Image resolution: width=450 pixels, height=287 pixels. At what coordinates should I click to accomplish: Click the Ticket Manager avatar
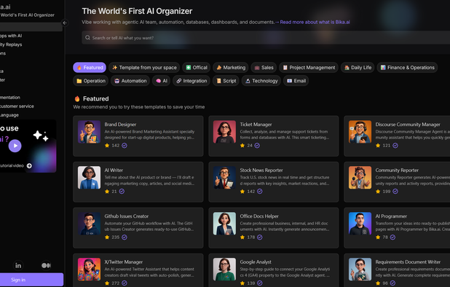coord(224,132)
